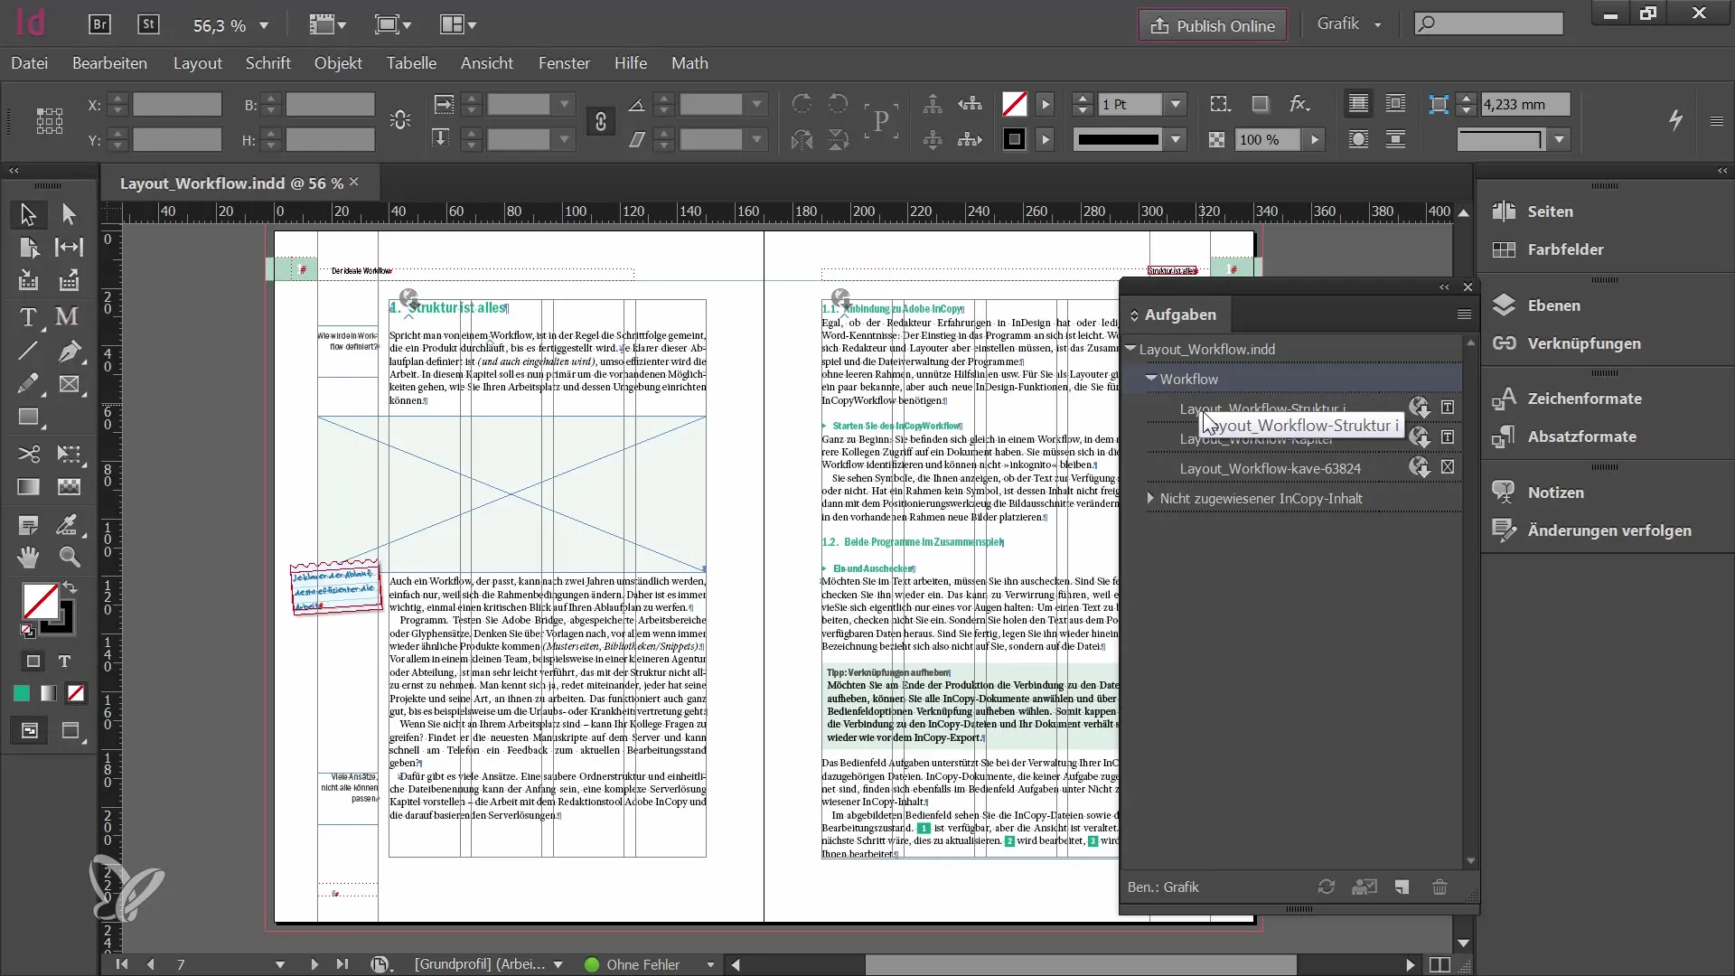Select the Zoom tool in toolbox
1735x976 pixels.
click(x=70, y=558)
